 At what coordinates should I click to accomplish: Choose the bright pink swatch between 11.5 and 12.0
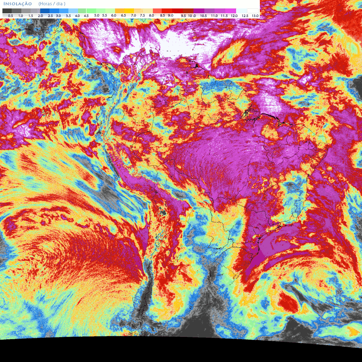pyautogui.click(x=230, y=11)
